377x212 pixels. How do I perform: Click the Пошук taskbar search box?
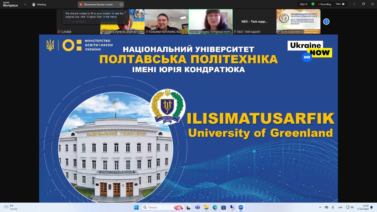point(163,207)
